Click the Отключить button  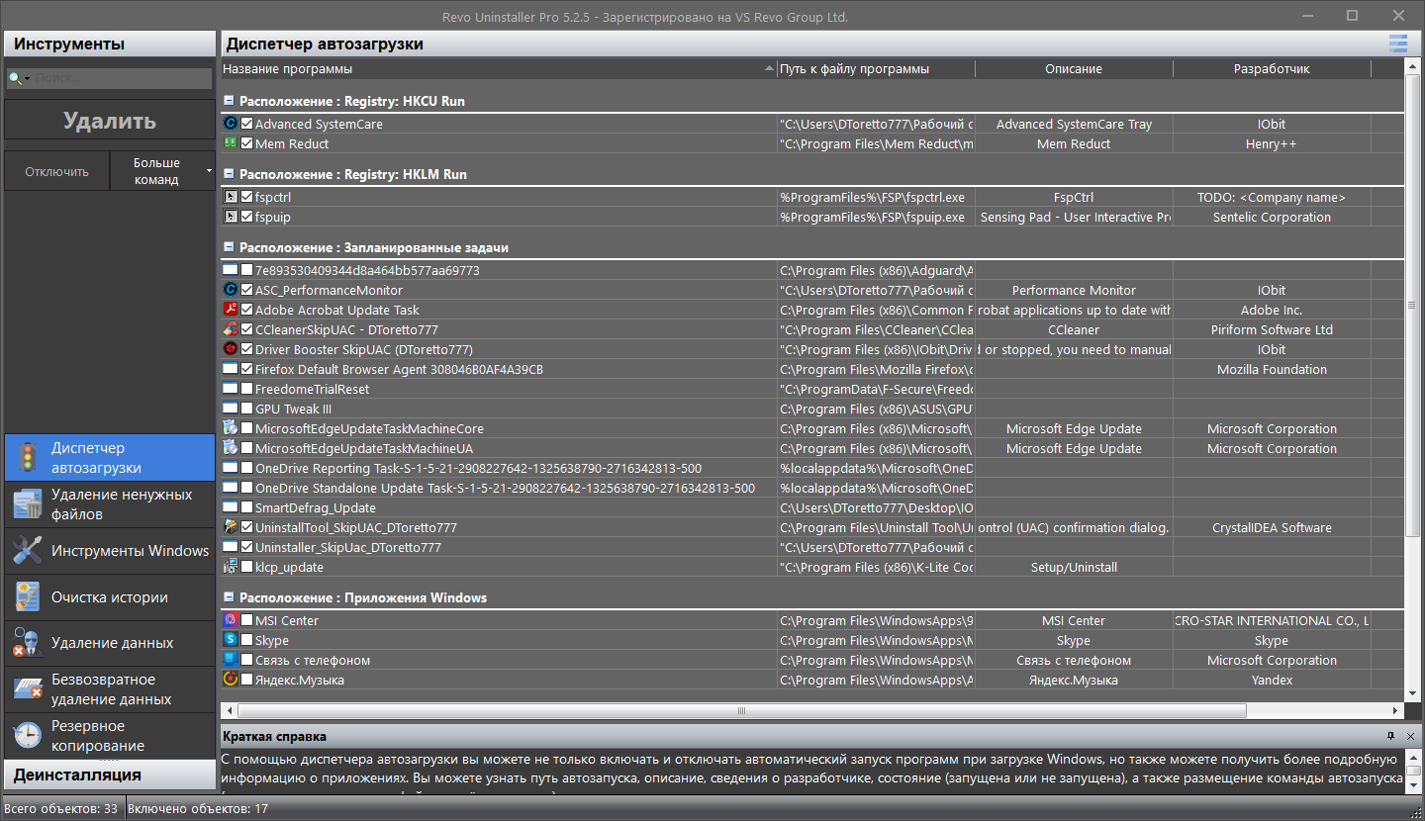pos(56,171)
